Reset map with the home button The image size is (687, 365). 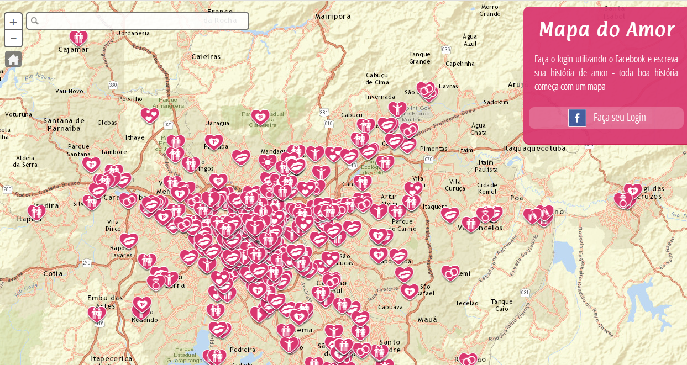(x=13, y=59)
